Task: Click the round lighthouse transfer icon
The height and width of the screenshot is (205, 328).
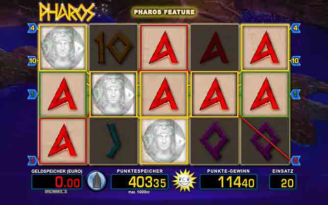Action: coord(96,181)
